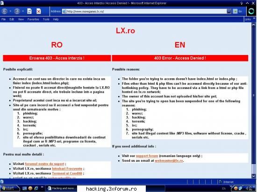The image size is (257, 192).
Task: Expand the address bar dropdown arrow
Action: [229, 11]
